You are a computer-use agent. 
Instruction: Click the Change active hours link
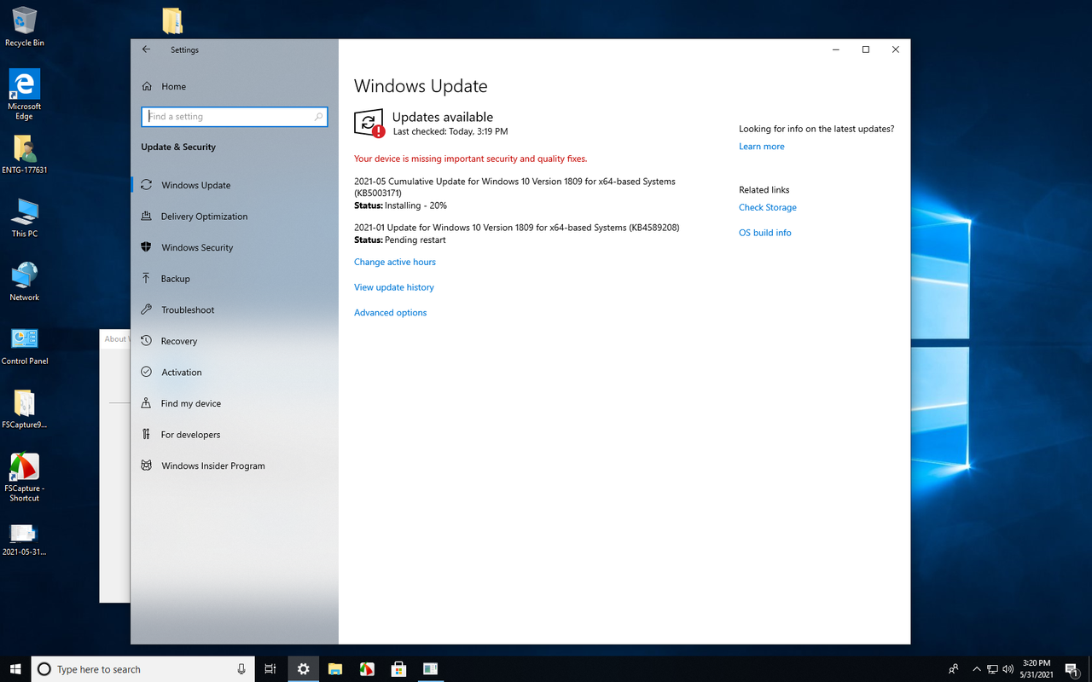click(395, 262)
